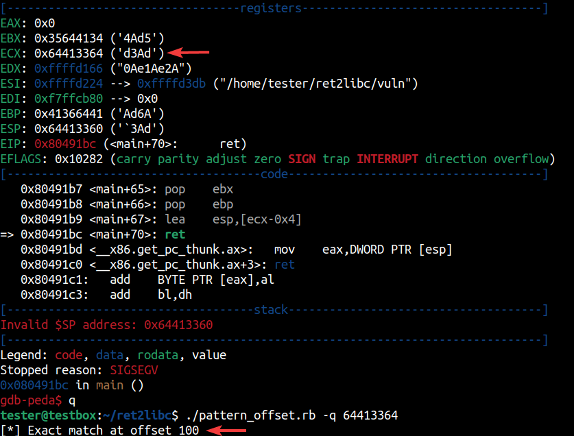The height and width of the screenshot is (436, 574).
Task: Click the stack section header
Action: coord(271,310)
